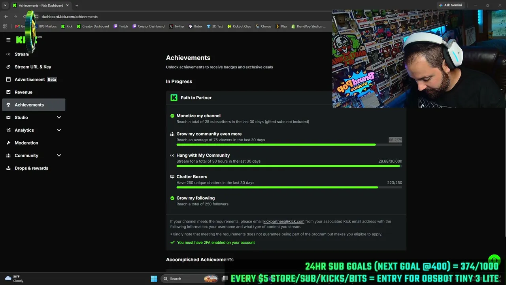
Task: Open the Twitch bookmark
Action: [x=121, y=27]
